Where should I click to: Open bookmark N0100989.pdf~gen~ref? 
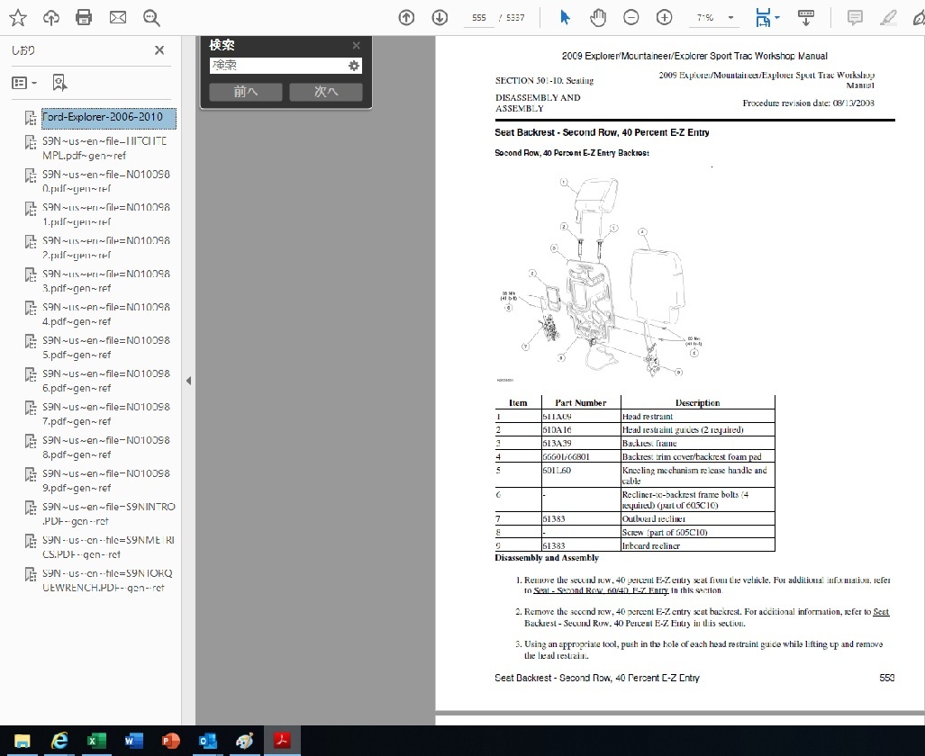pos(105,481)
